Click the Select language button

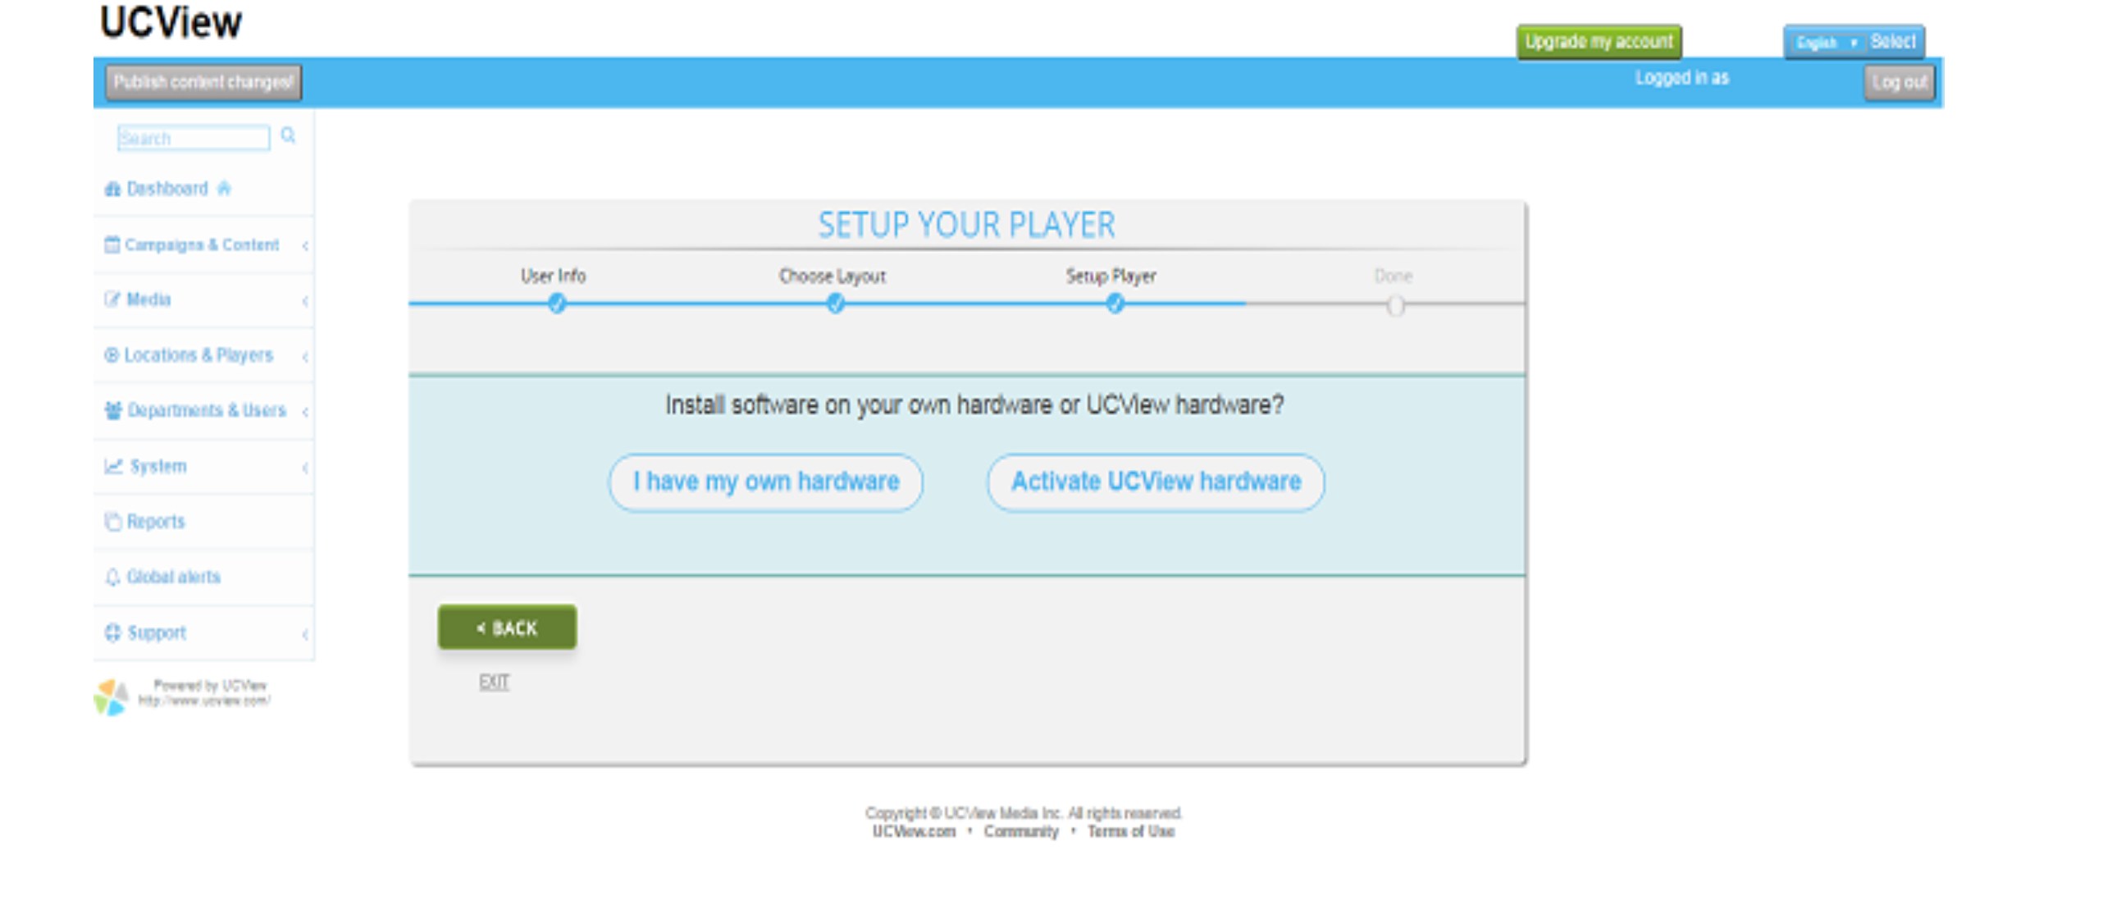1893,42
